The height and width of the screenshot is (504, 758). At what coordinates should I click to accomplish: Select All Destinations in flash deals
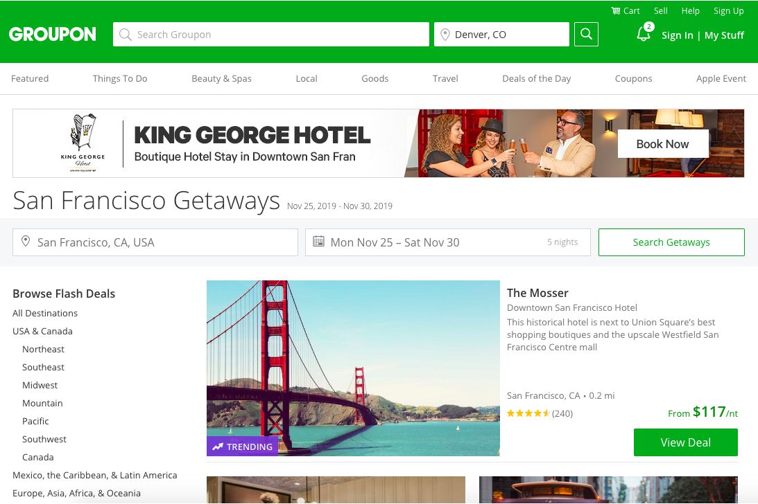tap(45, 314)
